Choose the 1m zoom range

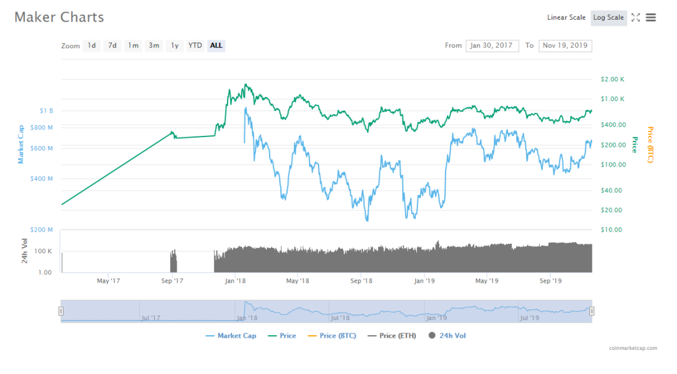pos(133,46)
